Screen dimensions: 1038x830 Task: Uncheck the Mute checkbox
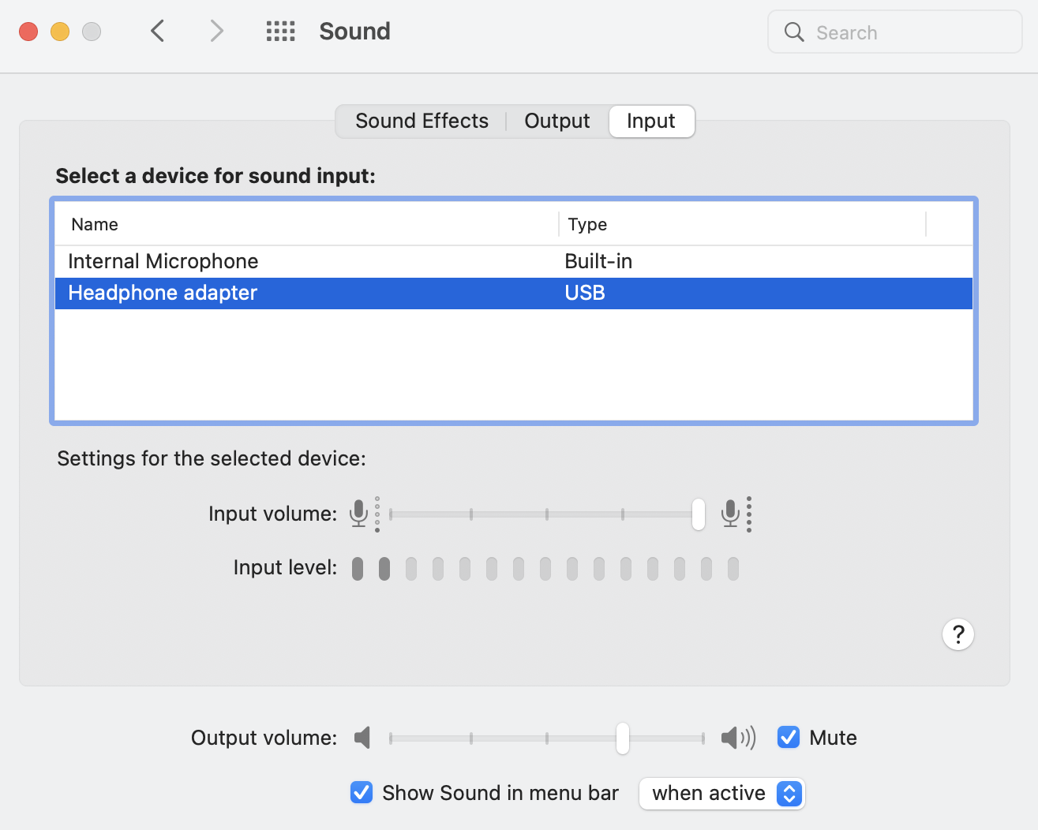[x=789, y=737]
